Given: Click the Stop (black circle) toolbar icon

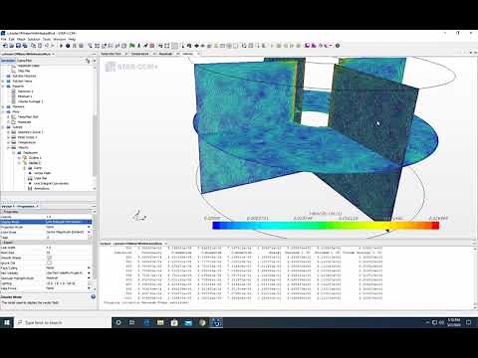Looking at the screenshot, I should [68, 46].
